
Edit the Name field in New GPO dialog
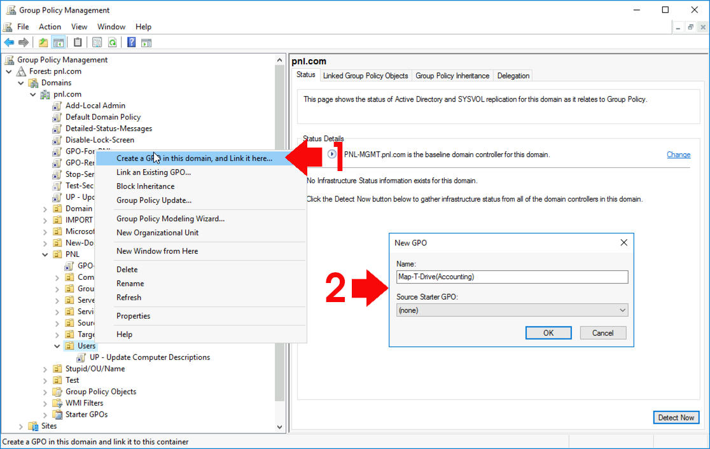(512, 277)
